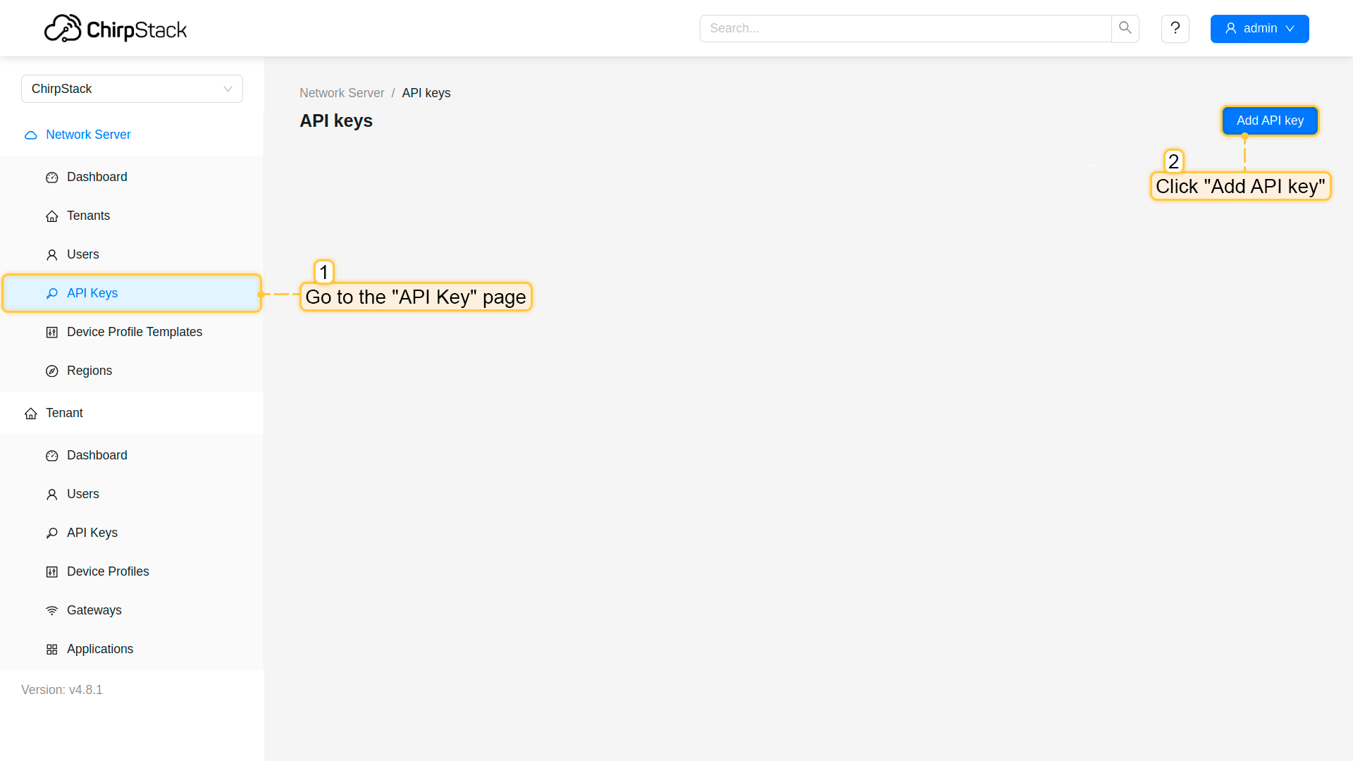
Task: Focus the Search input field
Action: 906,28
